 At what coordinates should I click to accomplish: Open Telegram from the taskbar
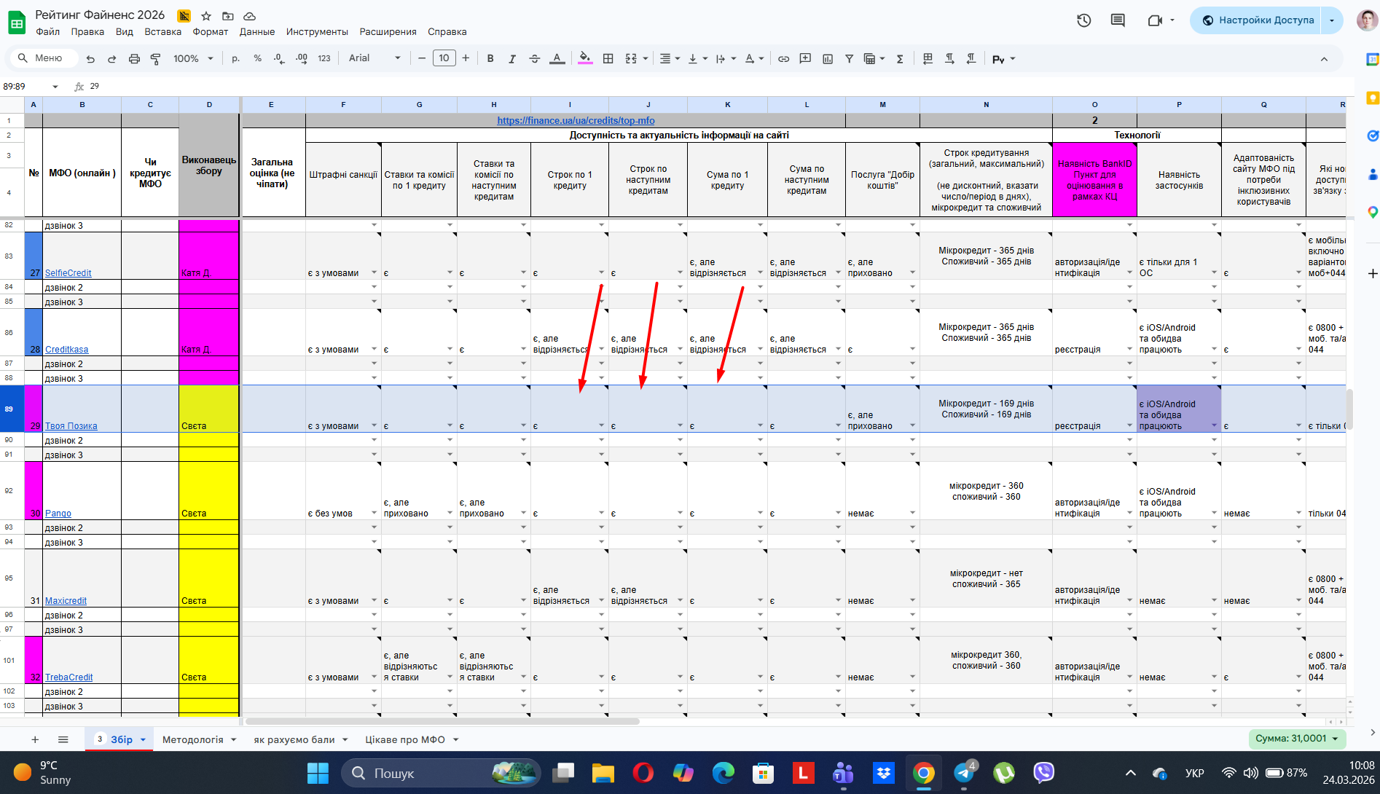point(964,773)
